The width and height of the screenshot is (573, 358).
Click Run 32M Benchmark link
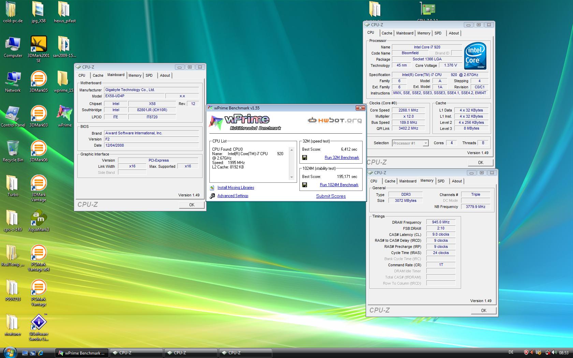pos(342,158)
